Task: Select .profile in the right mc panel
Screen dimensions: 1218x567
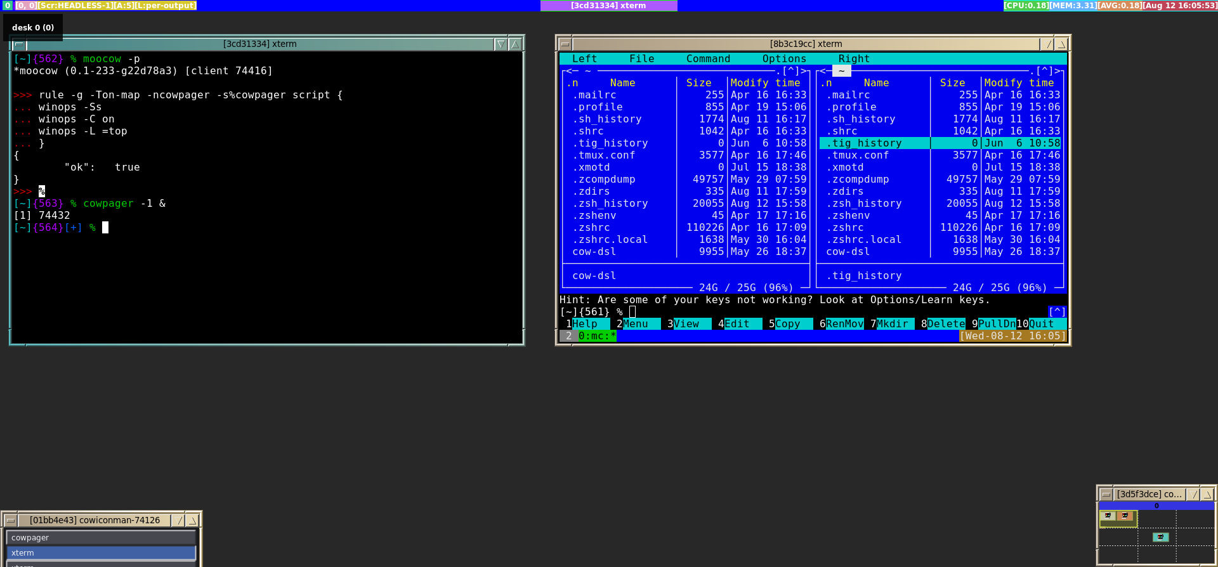Action: pyautogui.click(x=940, y=107)
